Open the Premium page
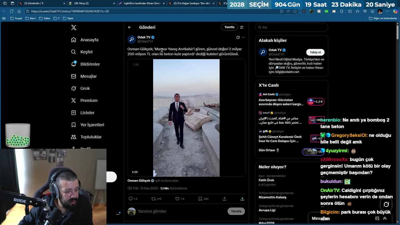 [x=84, y=100]
